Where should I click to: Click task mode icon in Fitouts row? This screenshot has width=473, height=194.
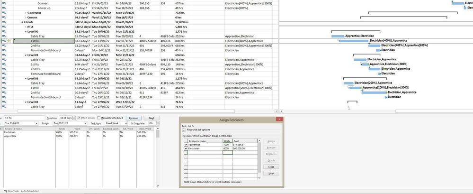tap(4, 22)
